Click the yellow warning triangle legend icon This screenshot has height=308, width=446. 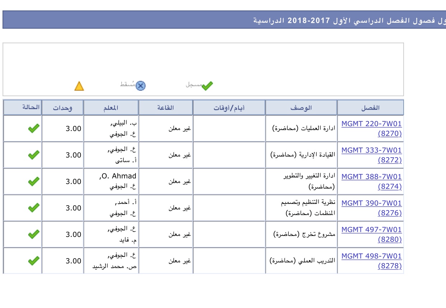point(79,86)
